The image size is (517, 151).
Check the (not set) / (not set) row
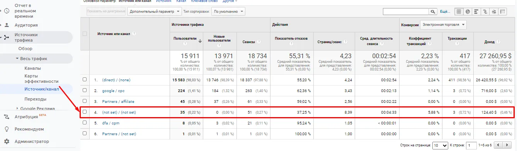point(85,112)
